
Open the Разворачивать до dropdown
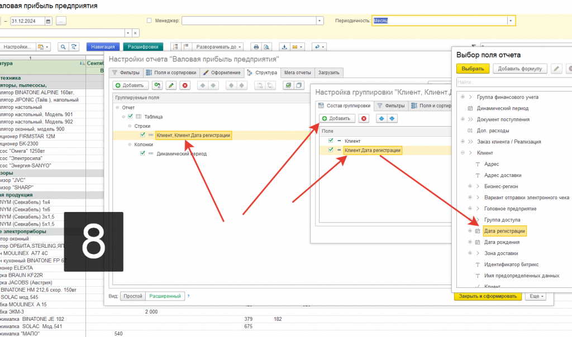[x=218, y=47]
